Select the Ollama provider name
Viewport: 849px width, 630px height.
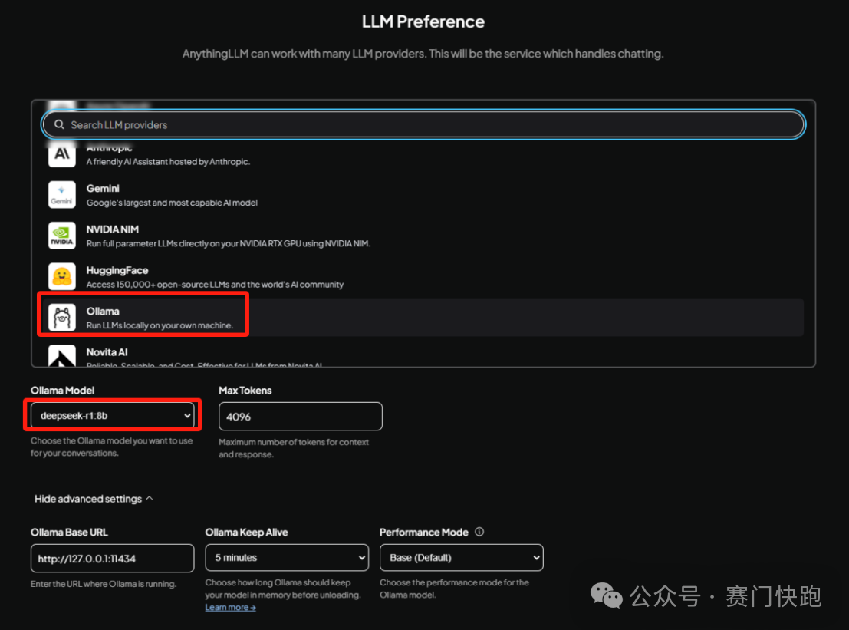point(103,311)
